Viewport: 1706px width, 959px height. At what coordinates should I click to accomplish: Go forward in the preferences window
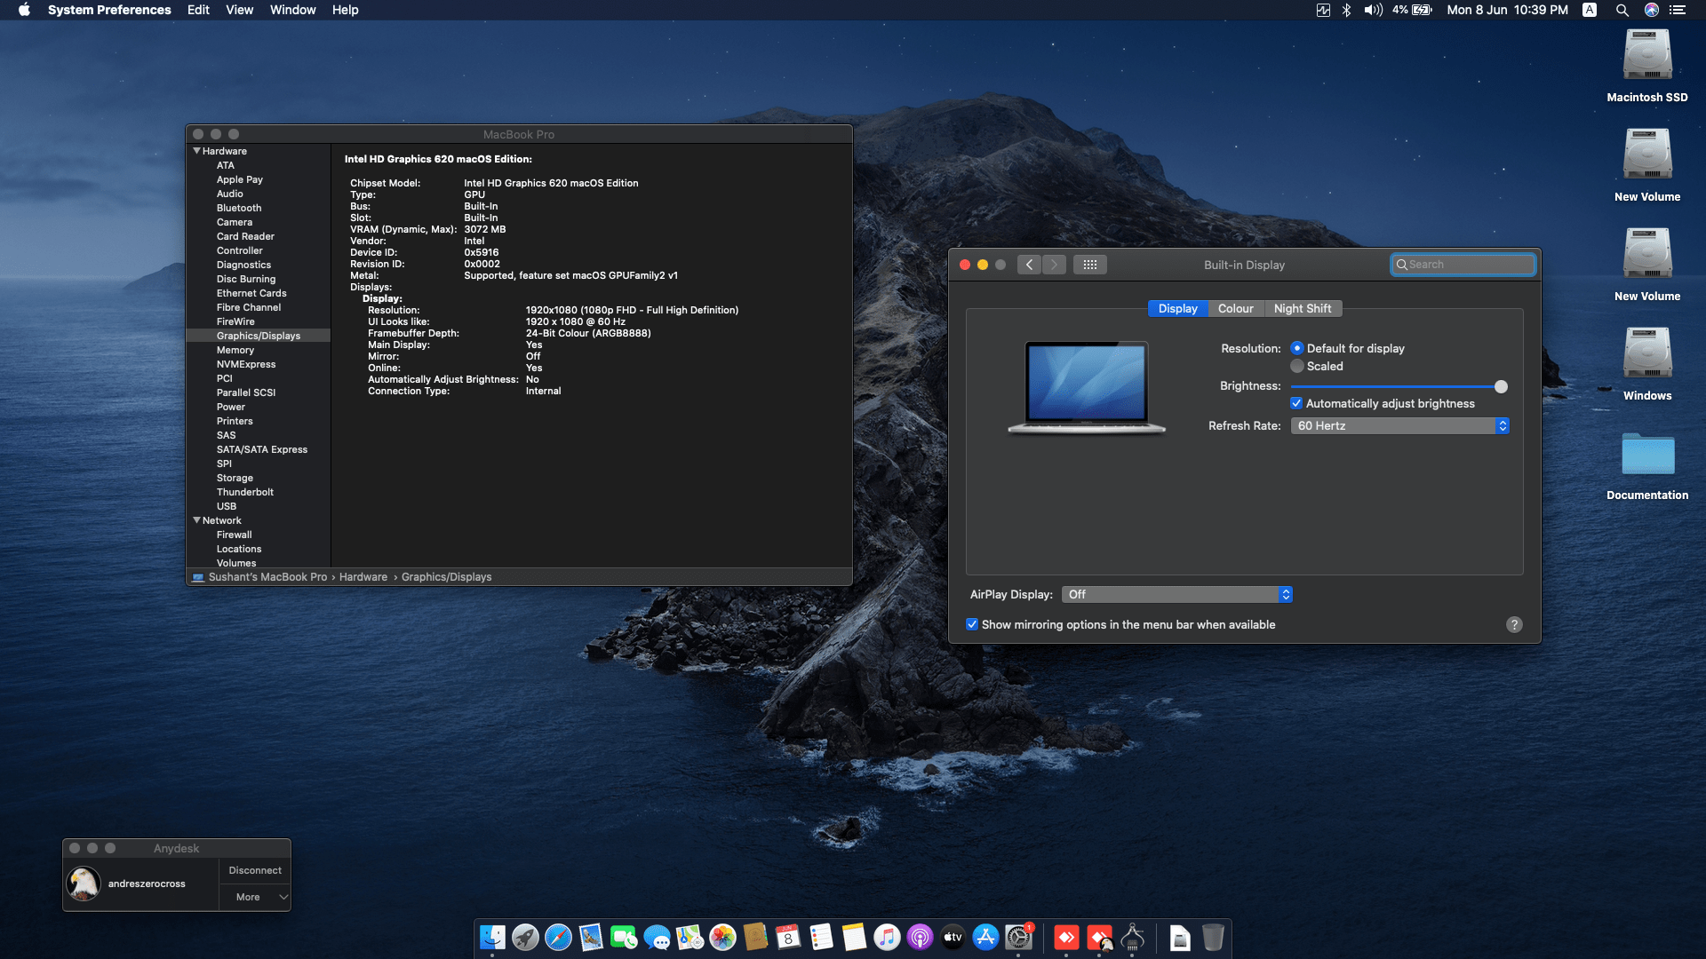pos(1054,265)
